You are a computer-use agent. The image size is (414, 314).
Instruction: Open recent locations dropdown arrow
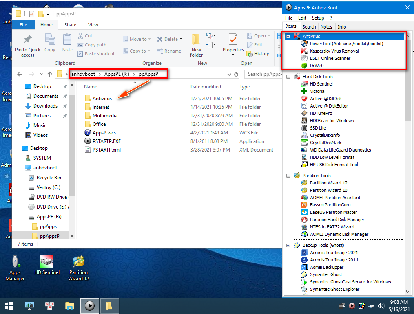pyautogui.click(x=41, y=74)
